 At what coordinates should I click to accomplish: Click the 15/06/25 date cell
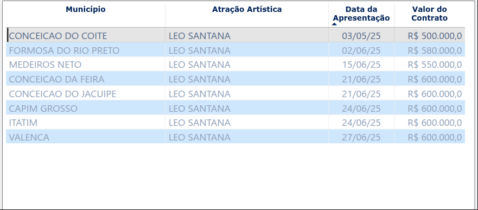click(361, 65)
